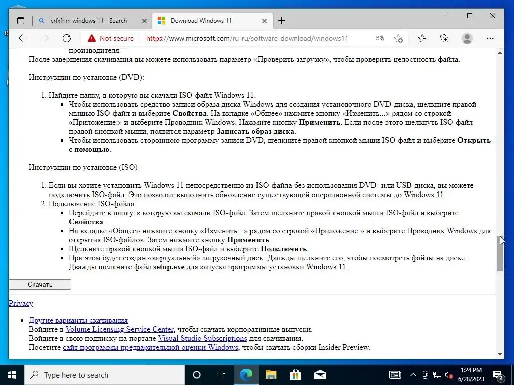Close the Download Windows 11 tab
Viewport: 514px width, 385px height.
click(264, 21)
